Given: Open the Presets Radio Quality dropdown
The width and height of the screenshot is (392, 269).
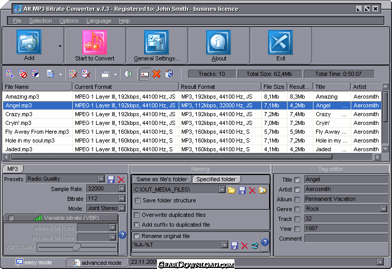Looking at the screenshot, I should pos(101,179).
